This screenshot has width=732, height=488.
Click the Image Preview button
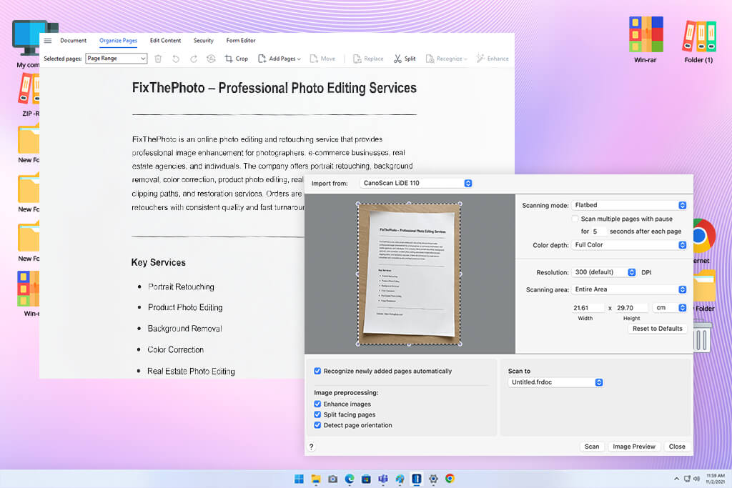pos(634,447)
